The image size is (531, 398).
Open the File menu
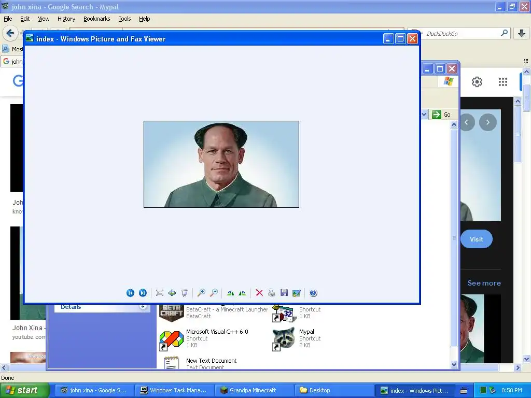coord(8,19)
